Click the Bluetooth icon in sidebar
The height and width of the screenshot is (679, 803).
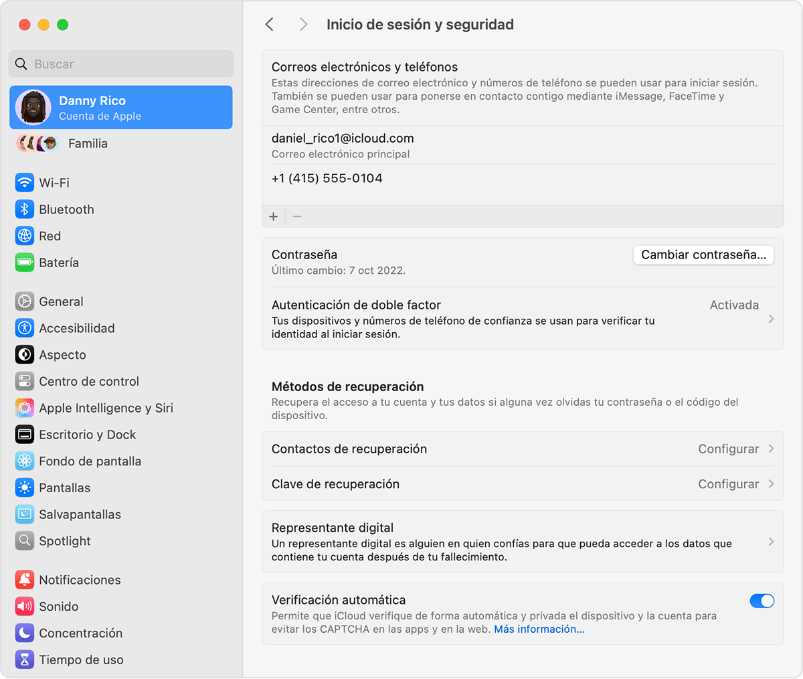(25, 210)
